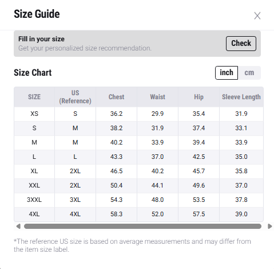Switch size chart units to cm

[249, 73]
